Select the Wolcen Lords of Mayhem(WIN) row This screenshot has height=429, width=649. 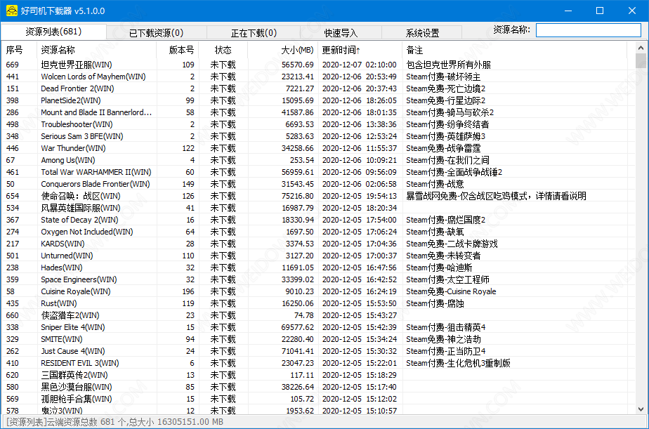click(x=318, y=77)
